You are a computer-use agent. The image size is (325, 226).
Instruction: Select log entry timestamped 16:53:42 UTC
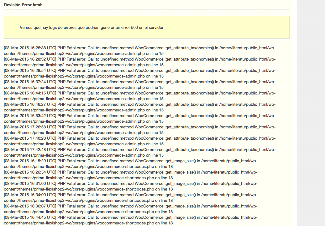140,119
